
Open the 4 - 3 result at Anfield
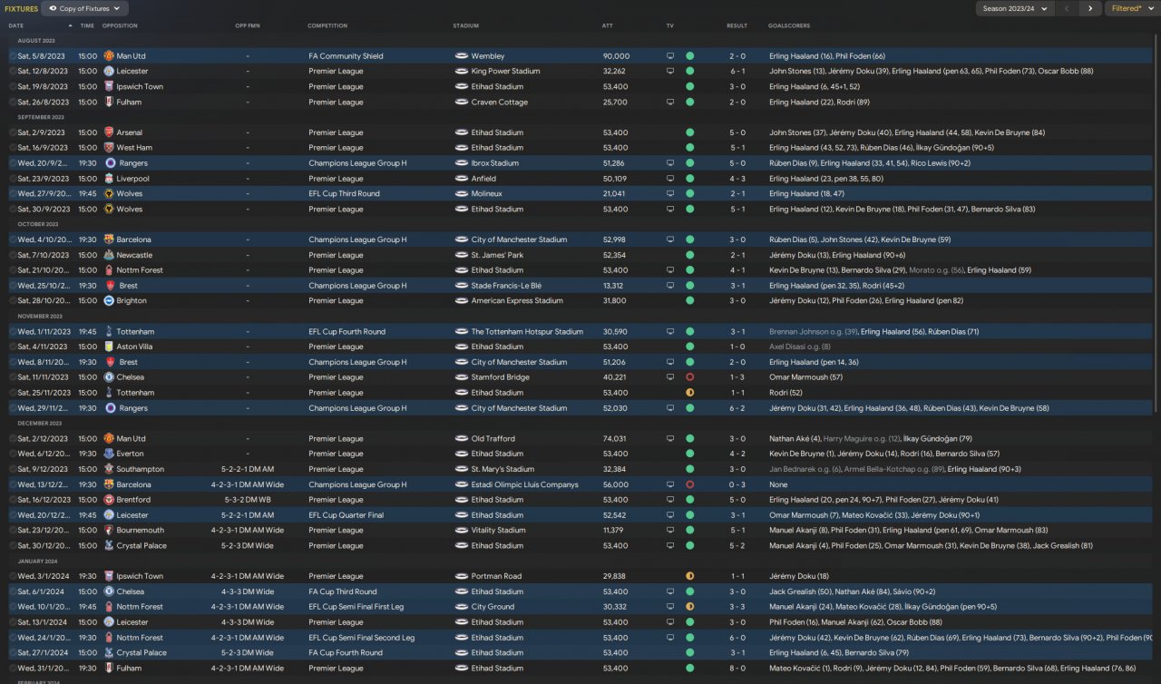click(737, 179)
